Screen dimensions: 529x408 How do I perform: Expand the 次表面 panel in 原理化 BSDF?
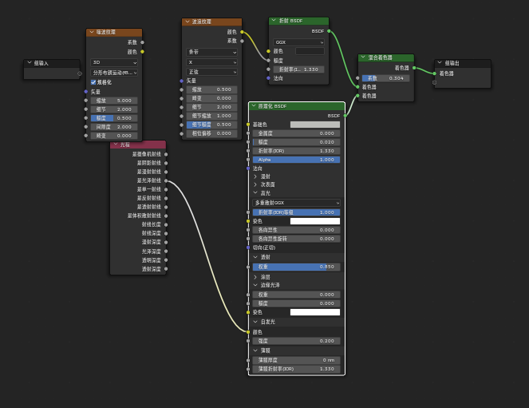pos(255,184)
